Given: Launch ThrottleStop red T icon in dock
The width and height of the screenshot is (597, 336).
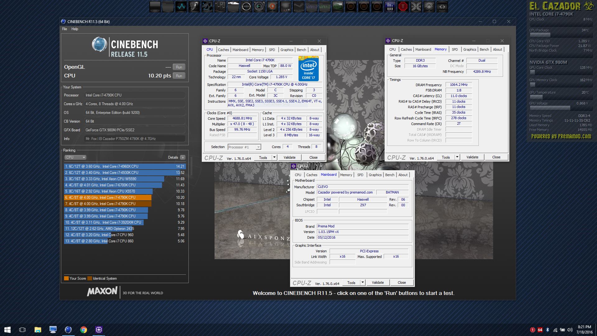Looking at the screenshot, I should pyautogui.click(x=403, y=6).
